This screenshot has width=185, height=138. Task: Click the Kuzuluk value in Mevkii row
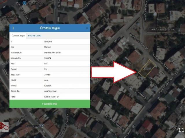[48, 86]
